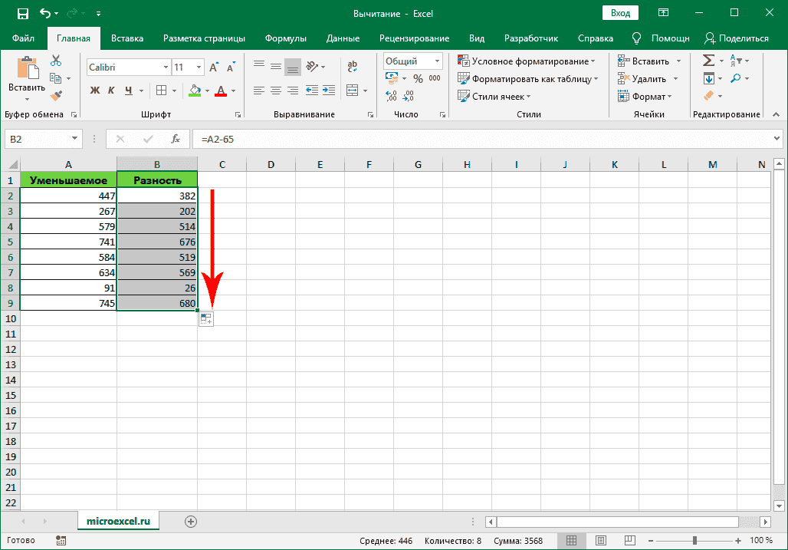
Task: Click the AutoSum sigma icon
Action: click(x=708, y=61)
